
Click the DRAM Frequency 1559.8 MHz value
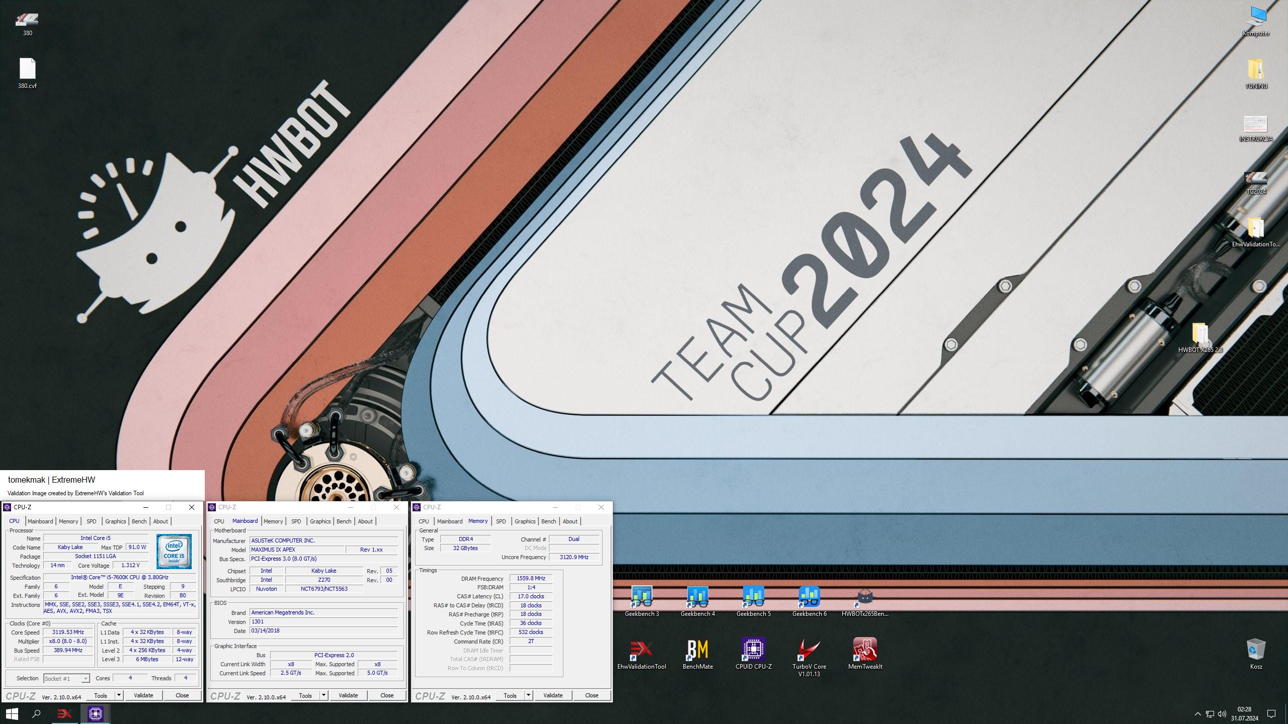[531, 579]
